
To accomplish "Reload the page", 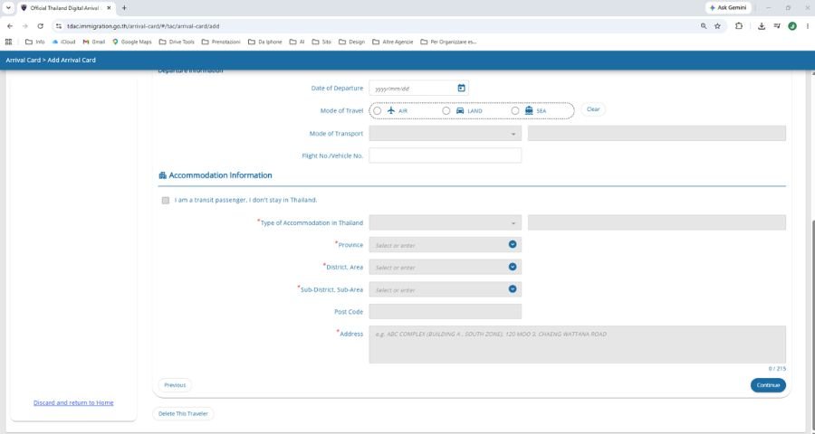I will click(40, 26).
